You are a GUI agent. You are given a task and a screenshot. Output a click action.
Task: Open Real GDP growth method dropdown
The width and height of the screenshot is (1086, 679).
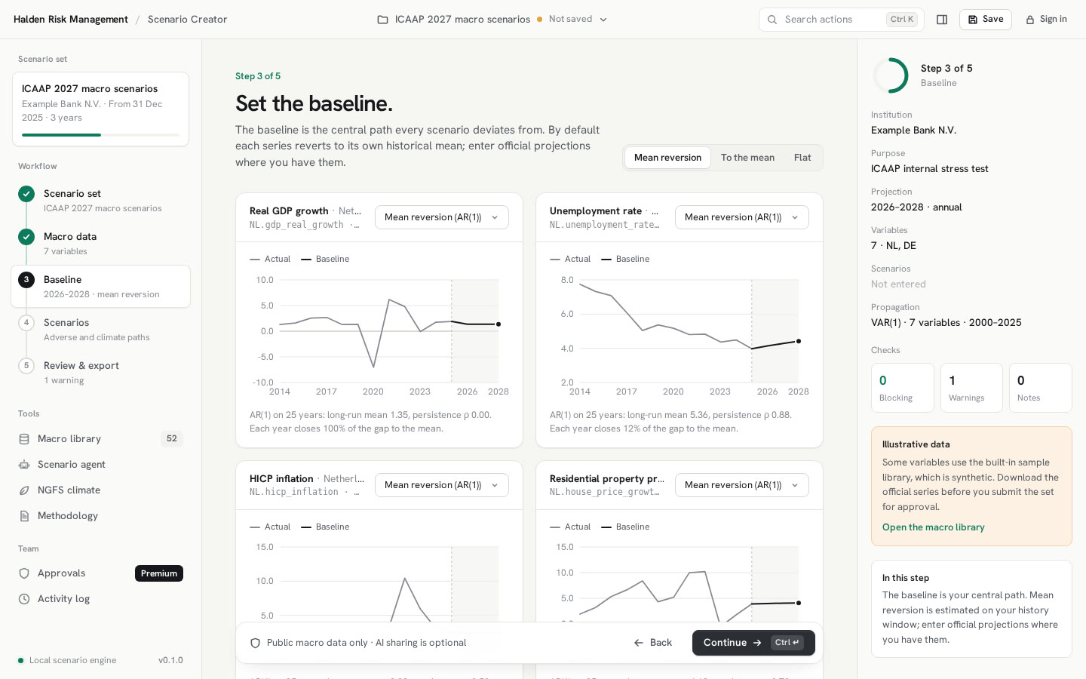coord(442,217)
